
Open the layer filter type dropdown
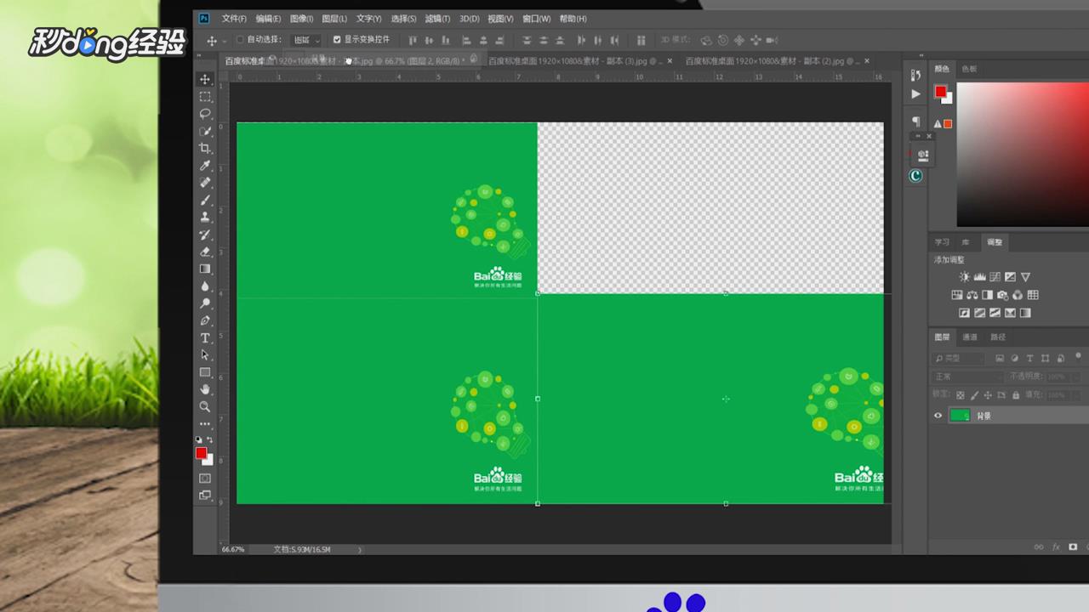(x=958, y=359)
